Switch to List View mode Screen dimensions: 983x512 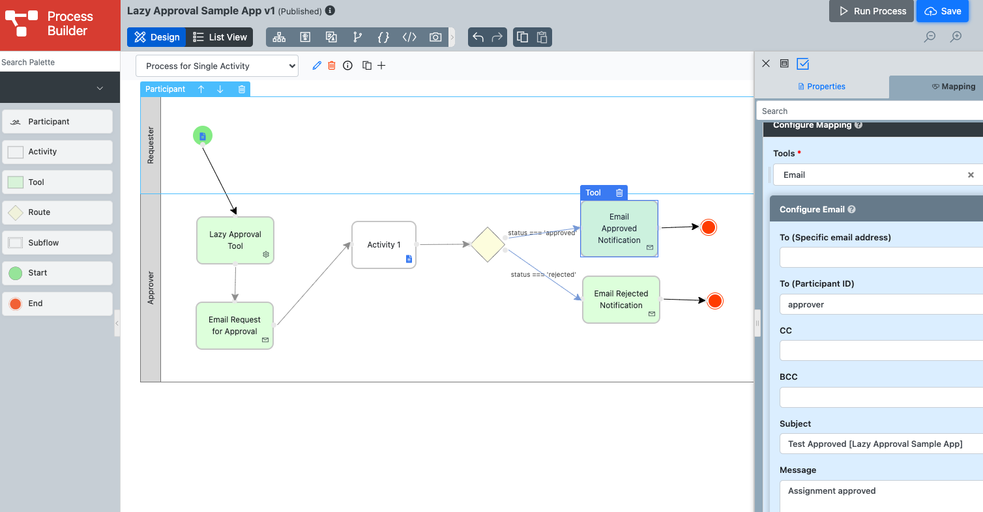point(220,37)
